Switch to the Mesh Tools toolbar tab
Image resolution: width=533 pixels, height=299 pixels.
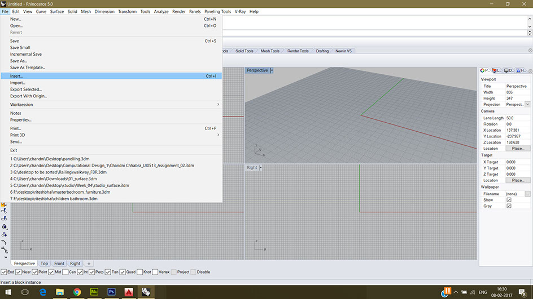(270, 51)
